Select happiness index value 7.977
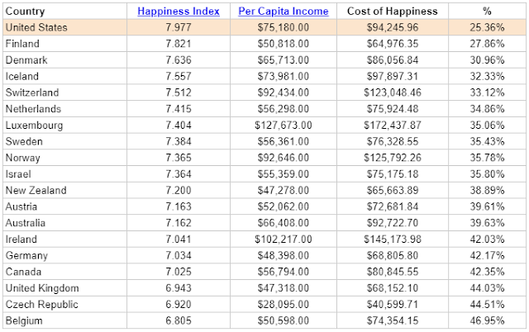This screenshot has height=332, width=529. 179,27
